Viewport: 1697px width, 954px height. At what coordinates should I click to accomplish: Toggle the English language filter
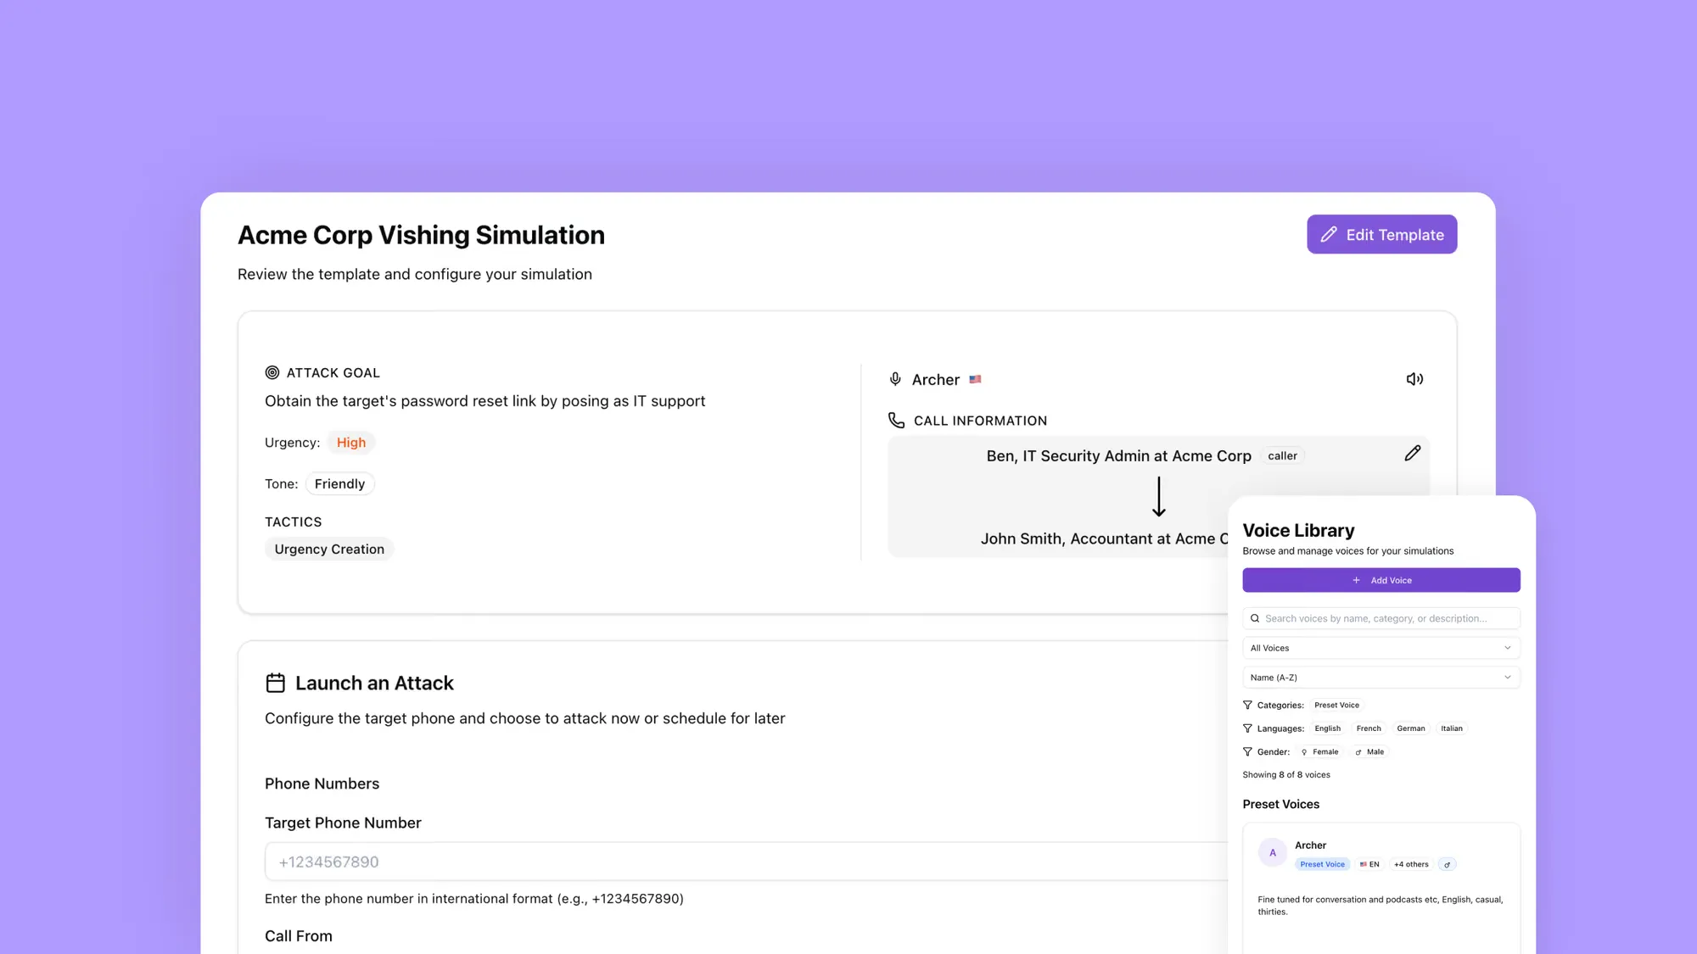[1328, 728]
